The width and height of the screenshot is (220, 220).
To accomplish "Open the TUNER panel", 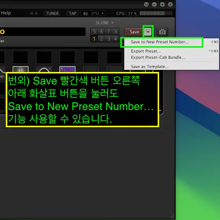I will 52,13.
